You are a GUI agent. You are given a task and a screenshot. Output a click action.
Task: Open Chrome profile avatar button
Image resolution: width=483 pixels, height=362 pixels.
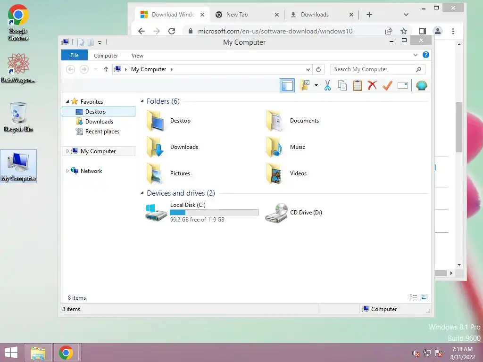click(437, 31)
